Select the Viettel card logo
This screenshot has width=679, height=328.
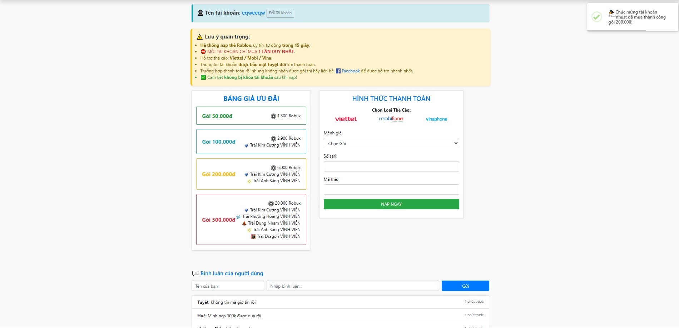pyautogui.click(x=346, y=119)
